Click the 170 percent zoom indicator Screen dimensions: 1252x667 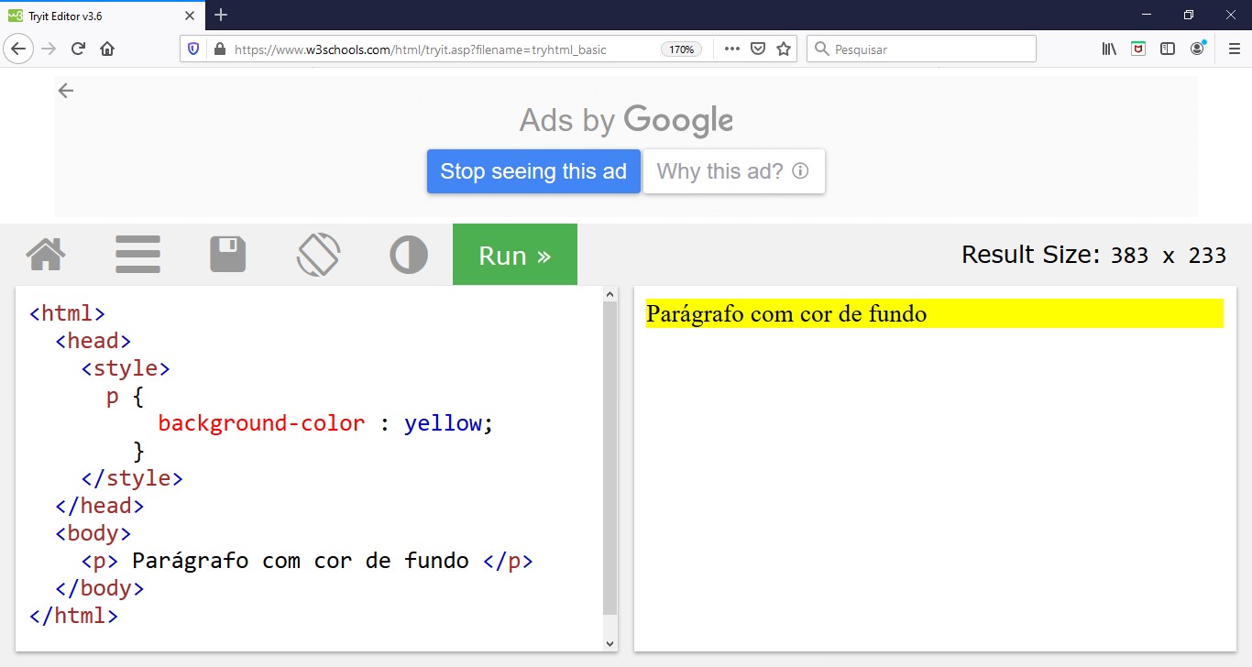(x=682, y=49)
